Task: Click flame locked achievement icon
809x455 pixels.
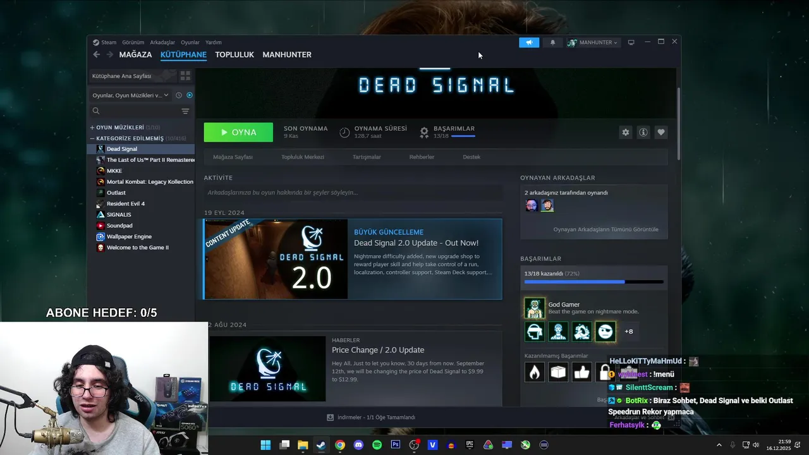Action: tap(535, 372)
